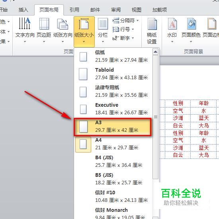Select 法律专用纸 legal paper size

(113, 91)
